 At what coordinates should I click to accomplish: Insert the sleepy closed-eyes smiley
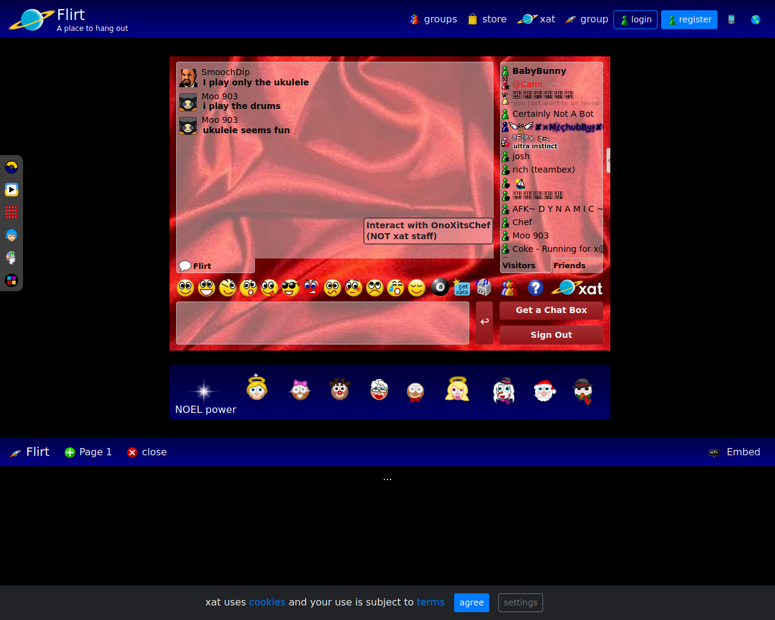pos(417,288)
